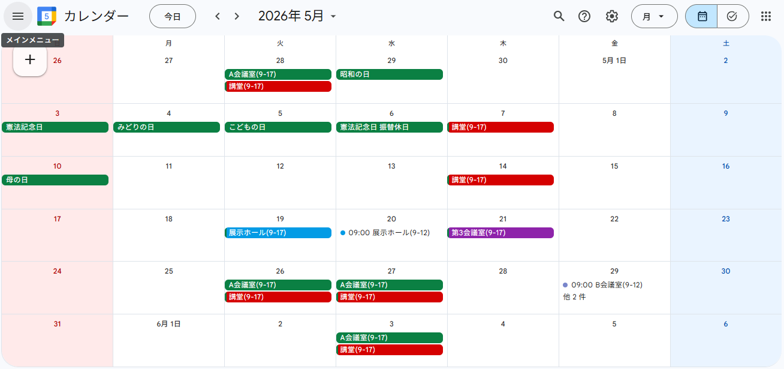Screen dimensions: 784x369
Task: Open the Google apps grid
Action: [x=765, y=16]
